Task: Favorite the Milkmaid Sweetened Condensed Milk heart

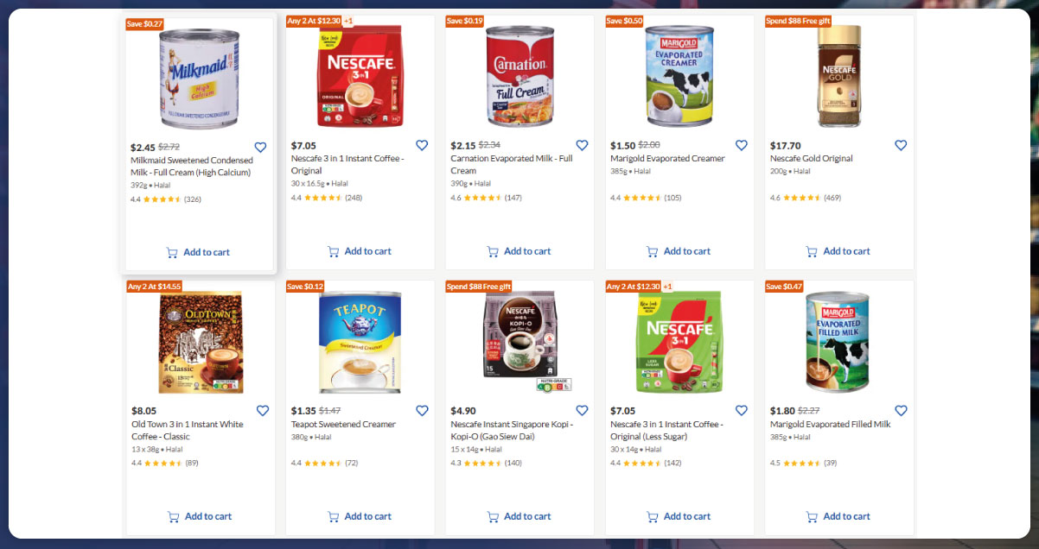Action: 260,148
